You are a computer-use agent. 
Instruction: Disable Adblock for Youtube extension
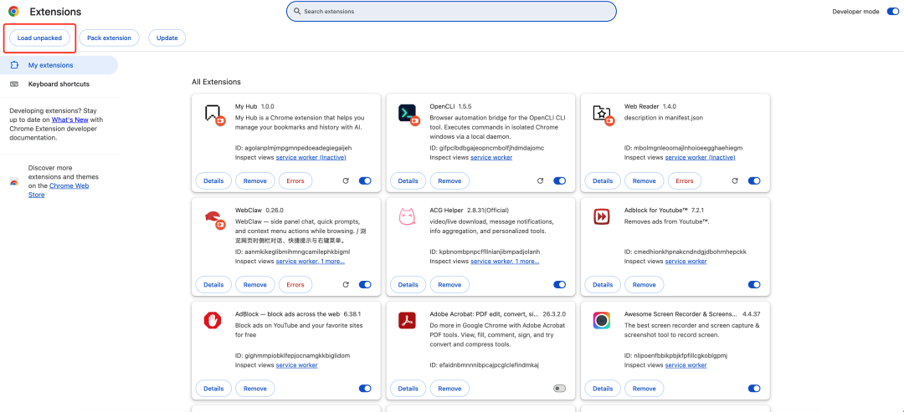tap(754, 284)
